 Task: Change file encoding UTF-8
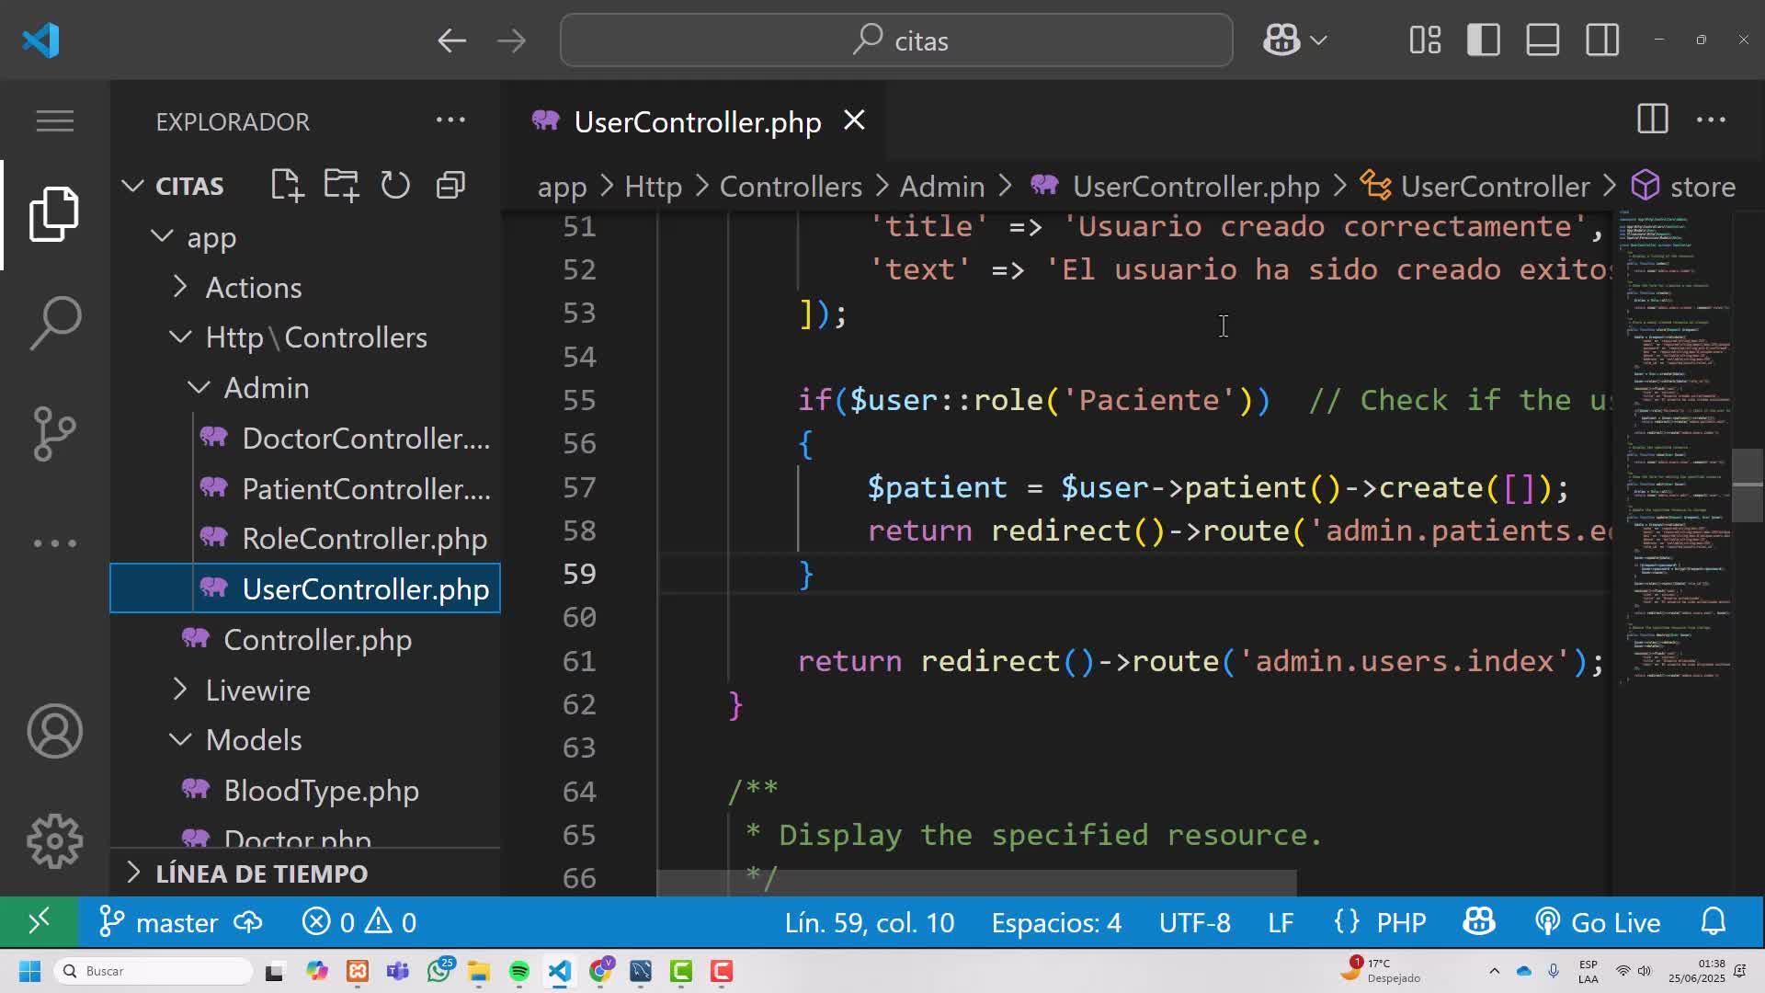pos(1194,922)
